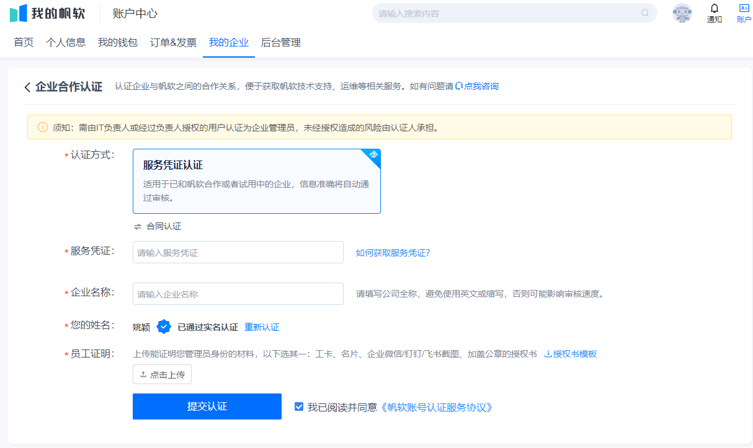Screen dimensions: 753x448
Task: Click the 已通过实名认证 status text
Action: pyautogui.click(x=208, y=327)
